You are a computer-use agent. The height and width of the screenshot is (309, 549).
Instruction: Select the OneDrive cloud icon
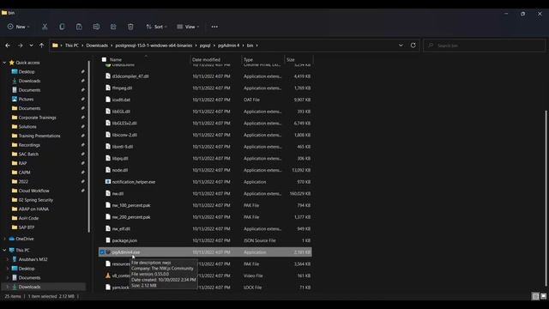(11, 239)
